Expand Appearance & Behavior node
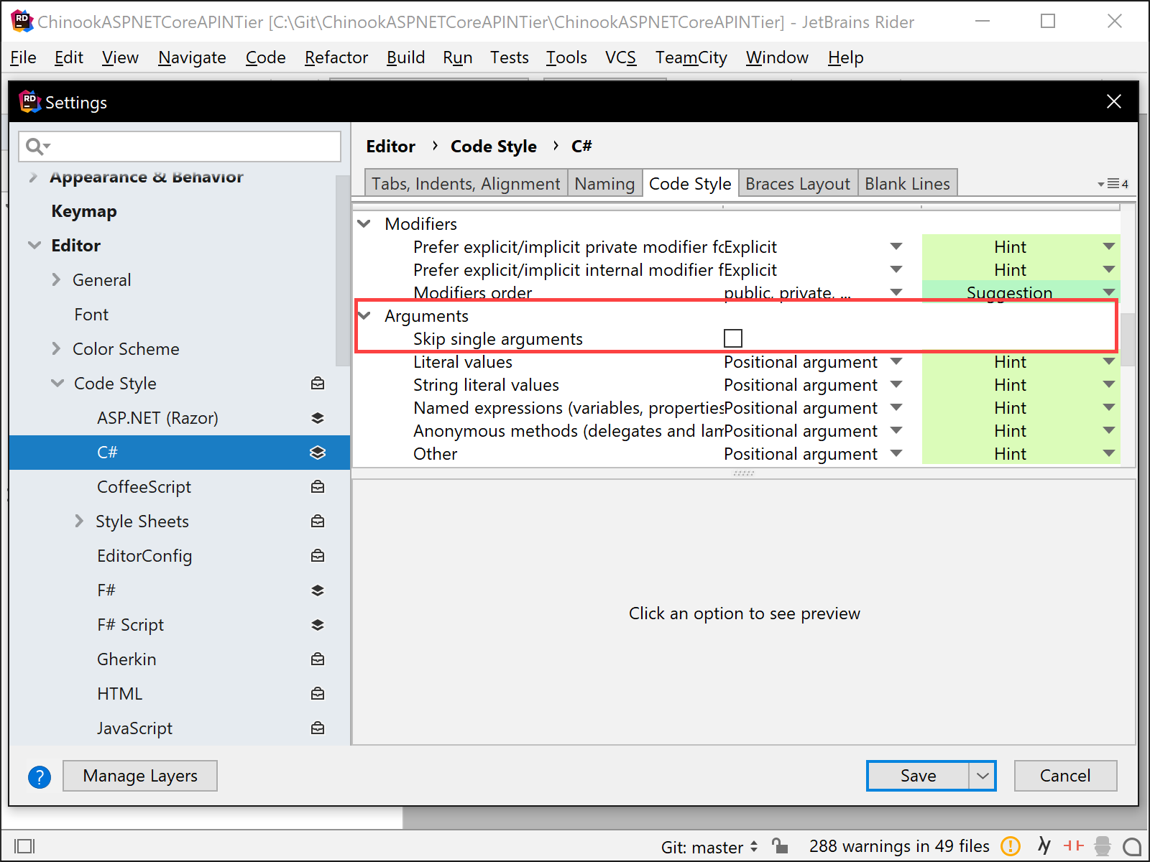This screenshot has height=862, width=1150. (33, 177)
